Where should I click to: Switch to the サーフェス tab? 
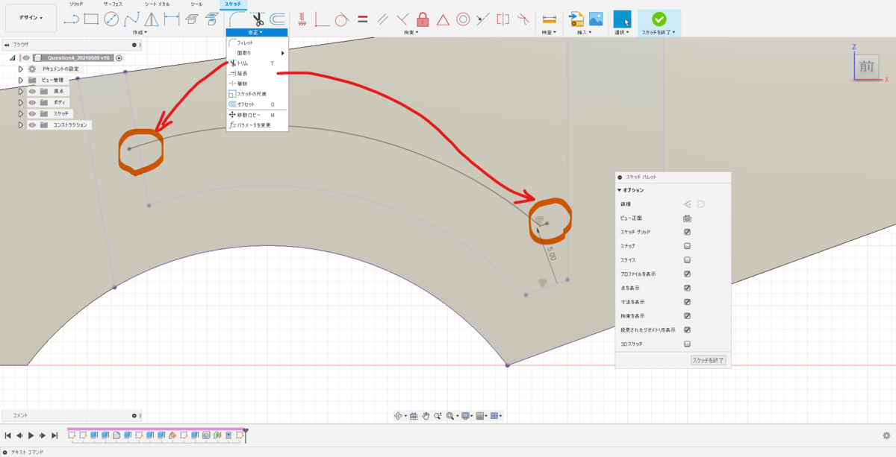click(x=113, y=4)
